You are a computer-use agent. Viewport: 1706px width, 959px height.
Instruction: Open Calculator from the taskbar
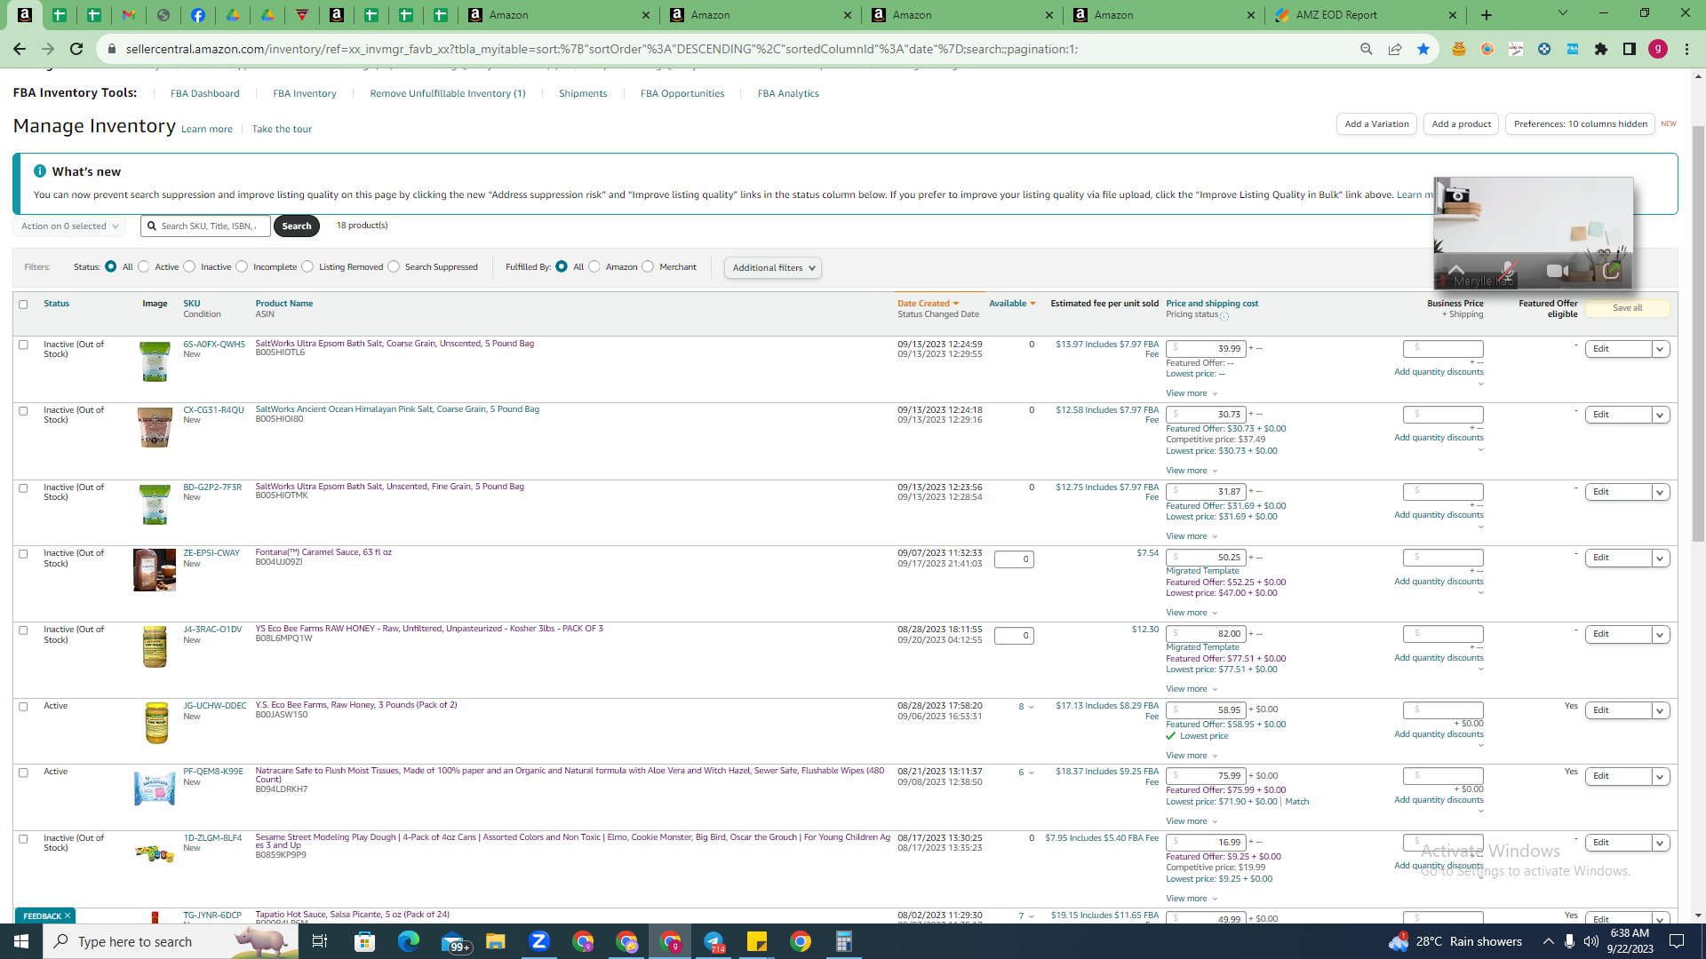tap(844, 941)
